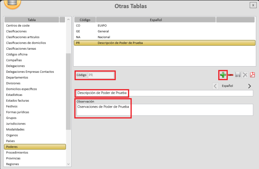Click the floppy disk save icon

238,75
